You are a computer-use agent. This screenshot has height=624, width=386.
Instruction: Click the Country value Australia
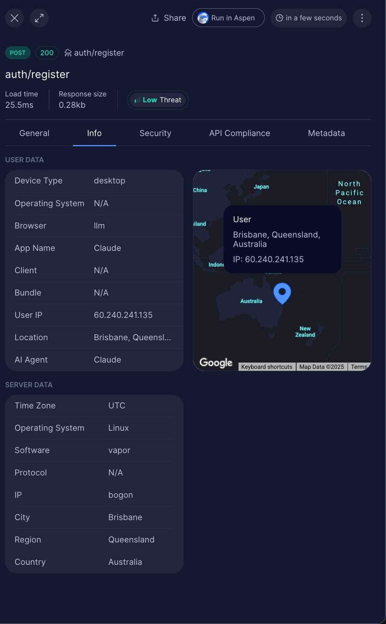pos(125,562)
